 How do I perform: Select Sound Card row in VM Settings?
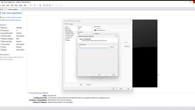71,37
